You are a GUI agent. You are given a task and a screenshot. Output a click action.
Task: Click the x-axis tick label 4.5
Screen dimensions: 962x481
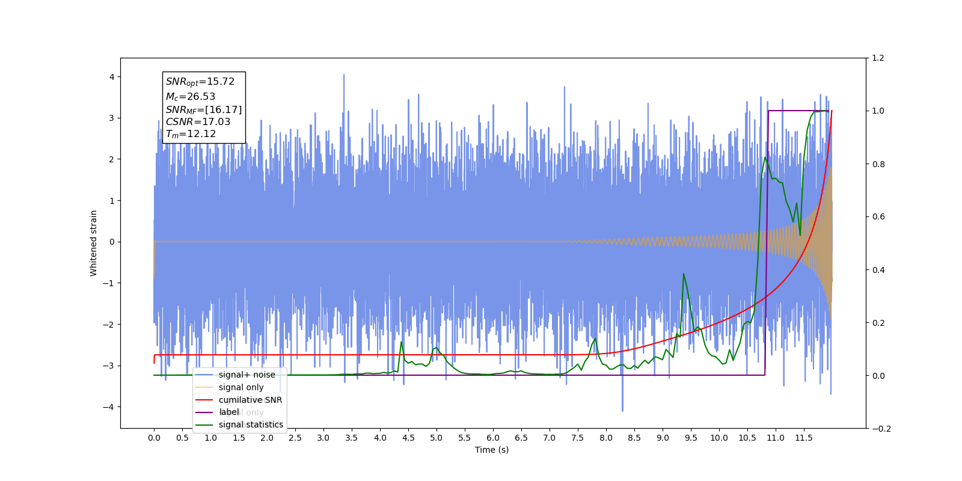(408, 438)
